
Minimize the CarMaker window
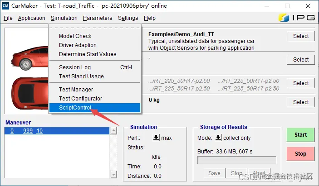[x=267, y=6]
